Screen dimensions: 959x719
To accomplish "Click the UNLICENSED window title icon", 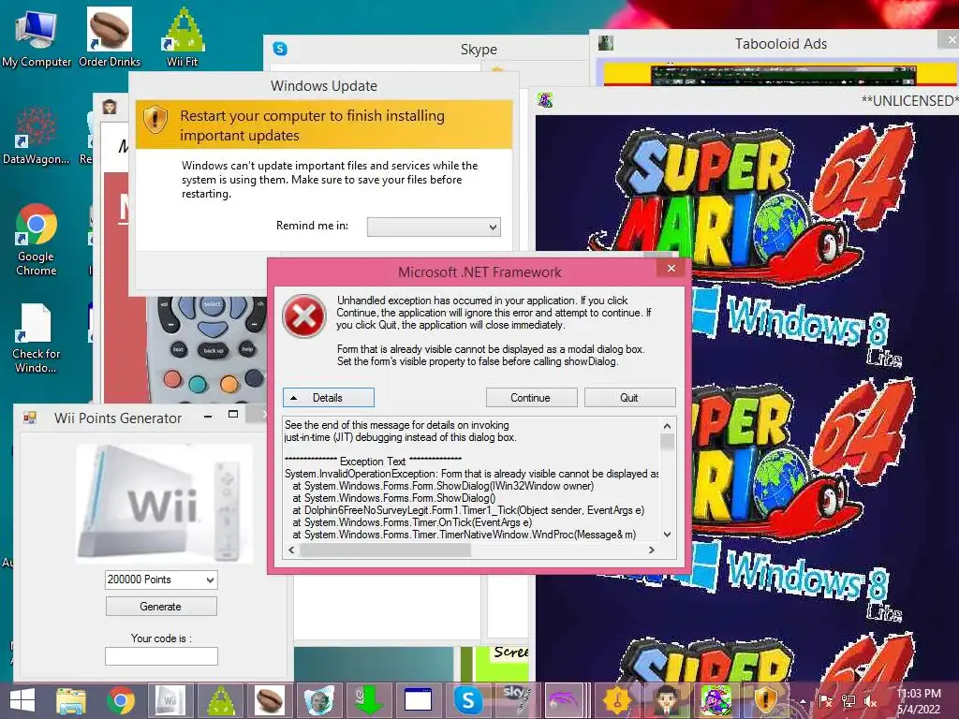I will [x=545, y=99].
